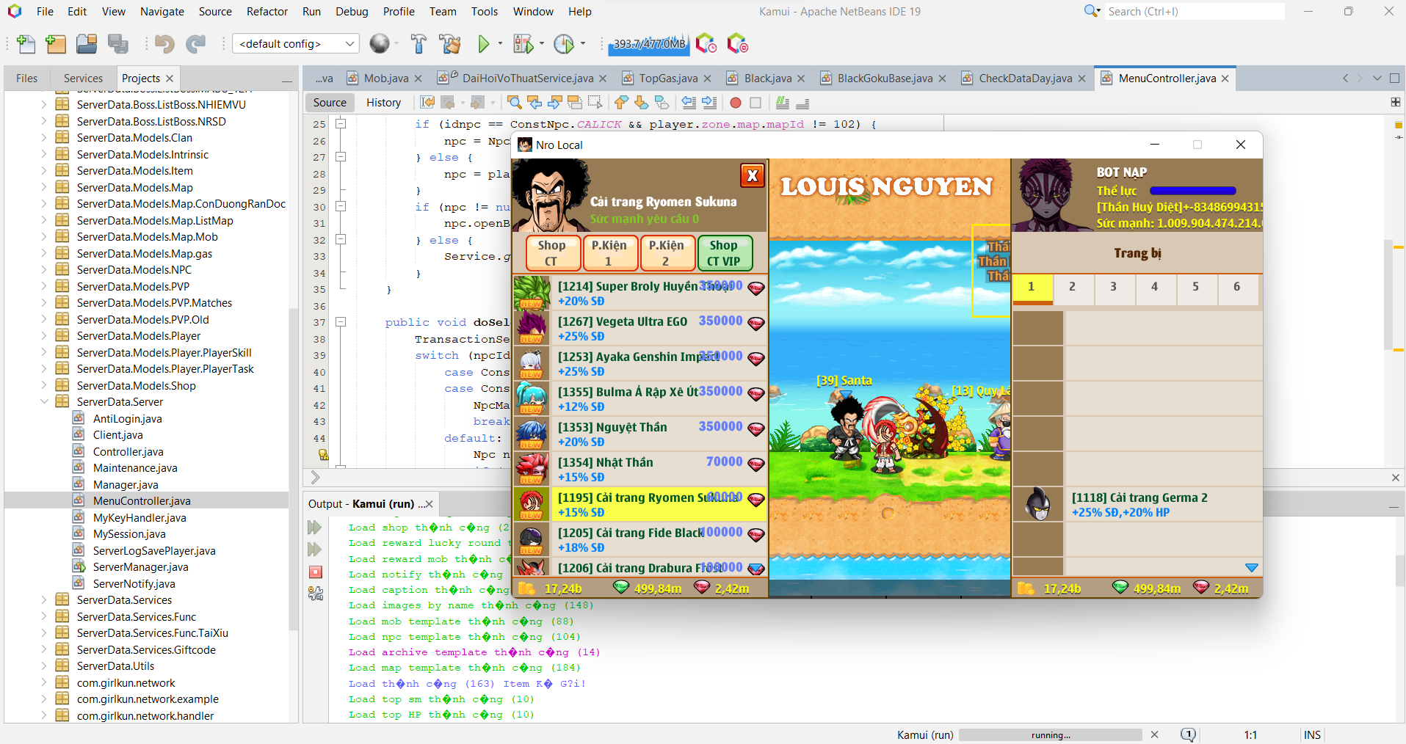1406x744 pixels.
Task: Click the Shop CT VIP button
Action: pyautogui.click(x=723, y=253)
